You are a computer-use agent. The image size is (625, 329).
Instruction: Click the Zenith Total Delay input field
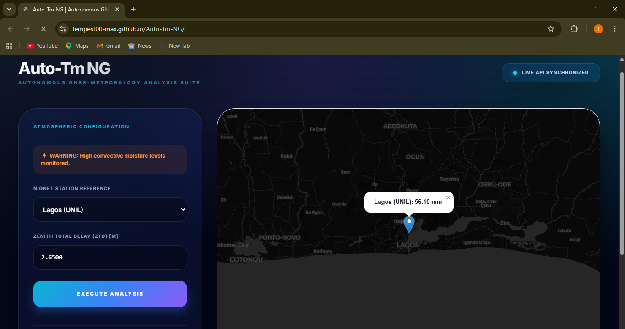[x=110, y=258]
